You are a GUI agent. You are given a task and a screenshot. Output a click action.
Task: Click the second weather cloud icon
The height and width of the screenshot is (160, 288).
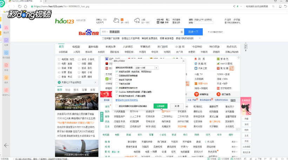click(137, 20)
